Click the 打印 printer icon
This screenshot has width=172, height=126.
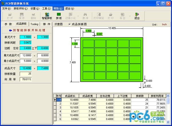(x=111, y=16)
